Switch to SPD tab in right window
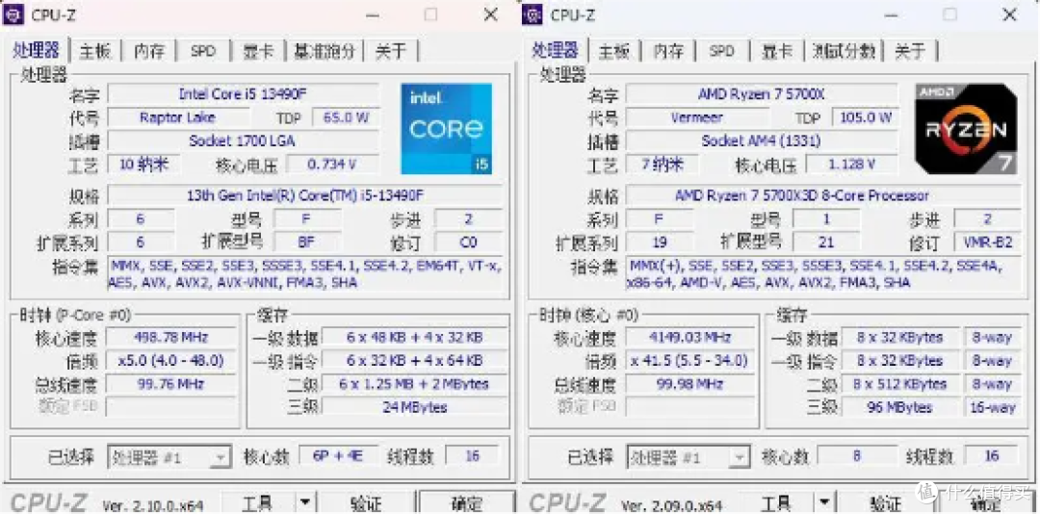This screenshot has height=514, width=1040. point(721,51)
